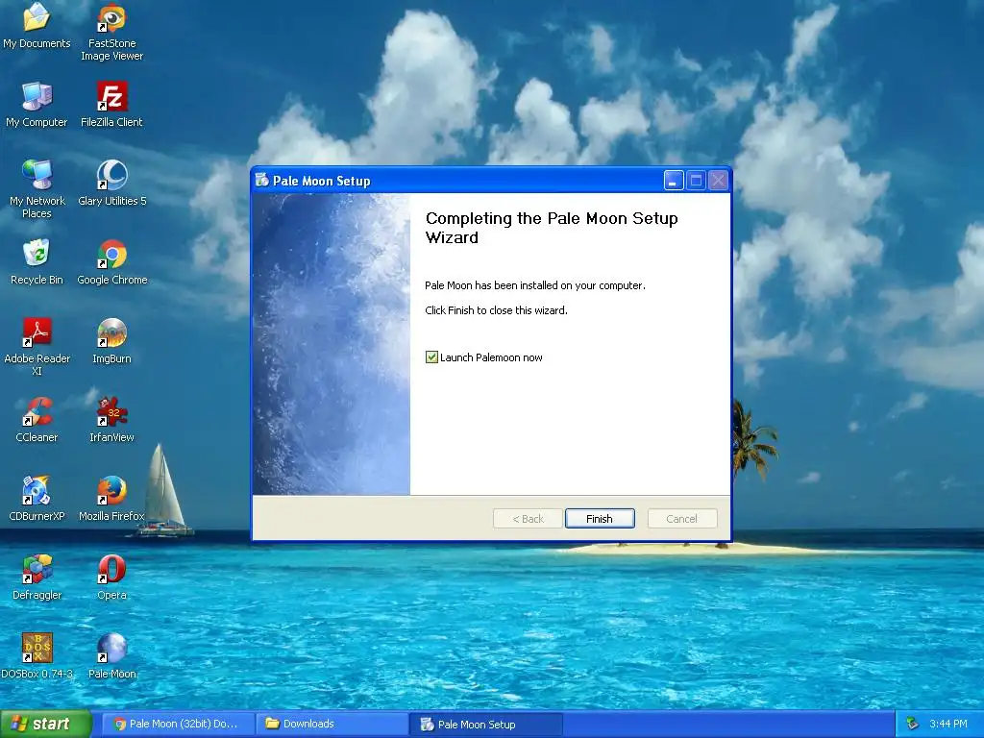Click Finish to close the wizard
Image resolution: width=984 pixels, height=738 pixels.
point(600,518)
